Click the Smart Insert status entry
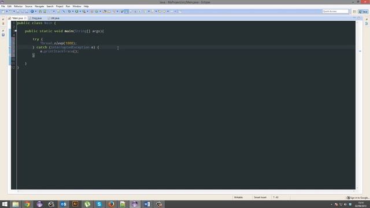Viewport: 370px width, 208px height. (260, 198)
